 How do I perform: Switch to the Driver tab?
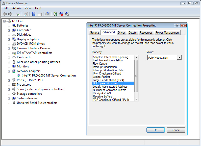pyautogui.click(x=121, y=33)
